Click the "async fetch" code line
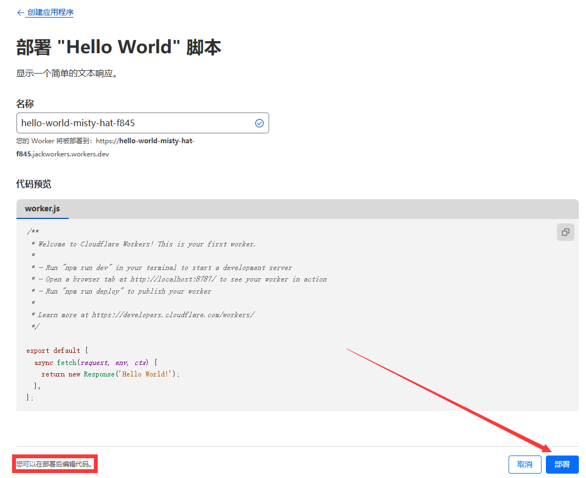Image resolution: width=586 pixels, height=478 pixels. 96,363
